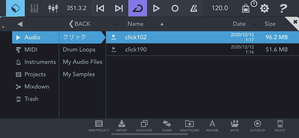Start playback with the play button

coord(156,8)
